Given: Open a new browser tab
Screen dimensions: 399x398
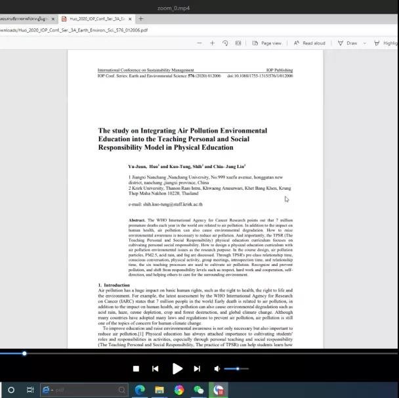Looking at the screenshot, I should (x=141, y=18).
